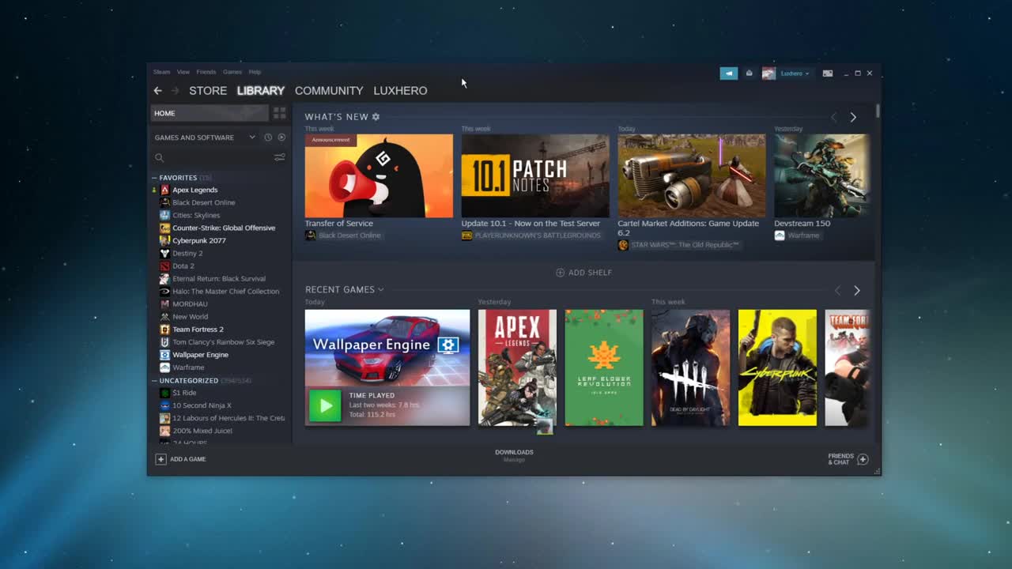Viewport: 1012px width, 569px height.
Task: Select Counter-Strike: Global Offensive in list
Action: 224,228
